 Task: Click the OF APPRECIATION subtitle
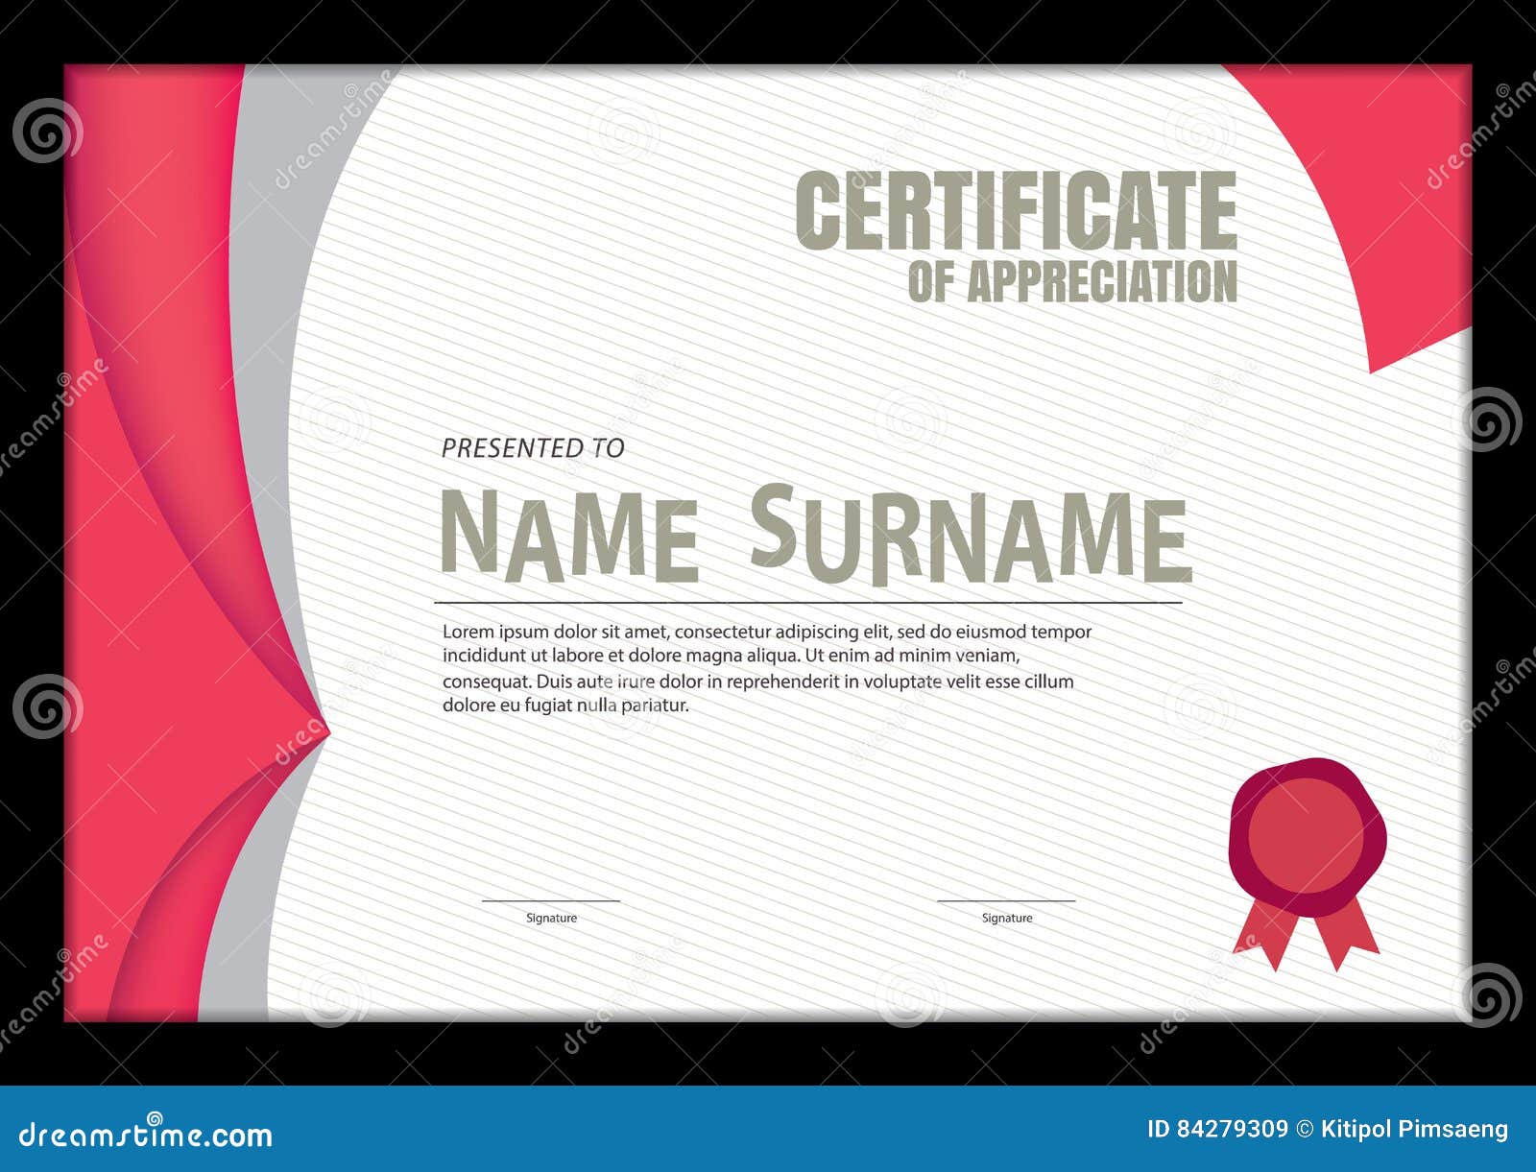click(1070, 281)
